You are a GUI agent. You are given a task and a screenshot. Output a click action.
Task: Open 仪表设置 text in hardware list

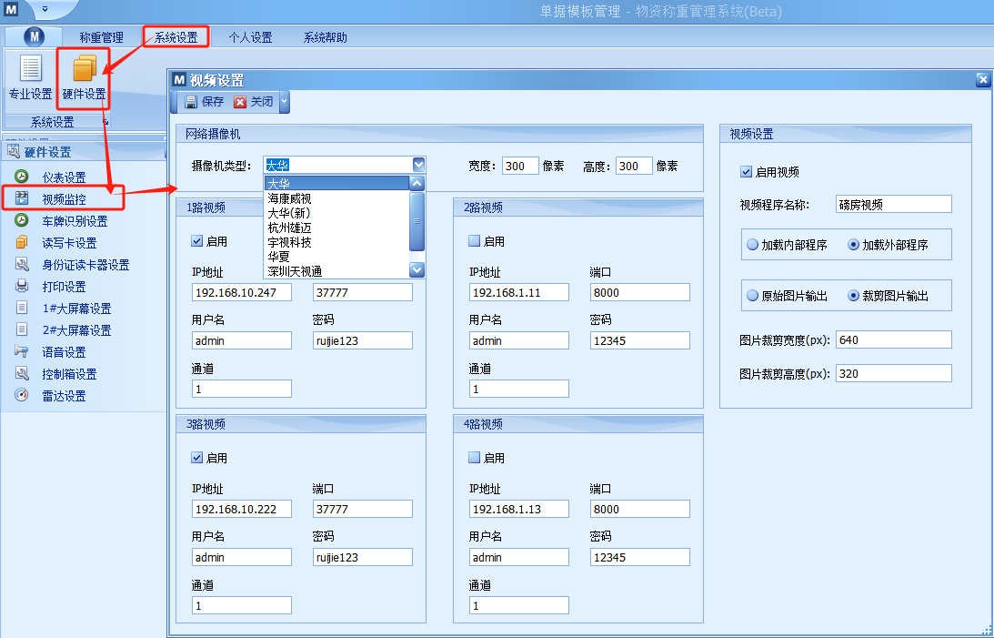(x=64, y=177)
